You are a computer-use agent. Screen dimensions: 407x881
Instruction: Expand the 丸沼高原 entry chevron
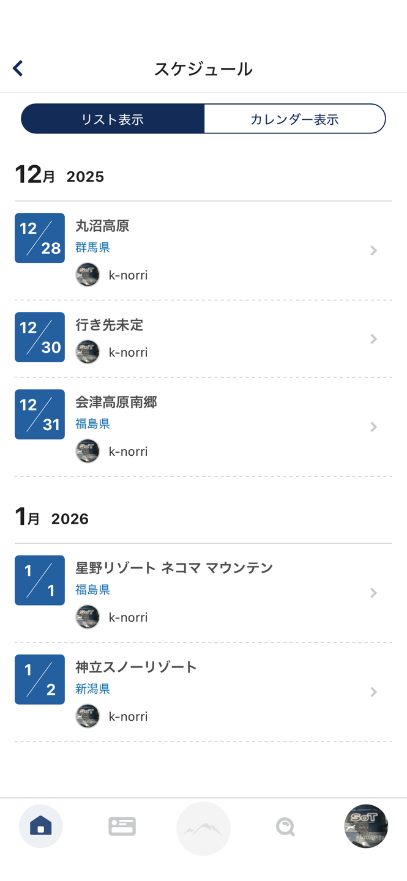tap(373, 250)
